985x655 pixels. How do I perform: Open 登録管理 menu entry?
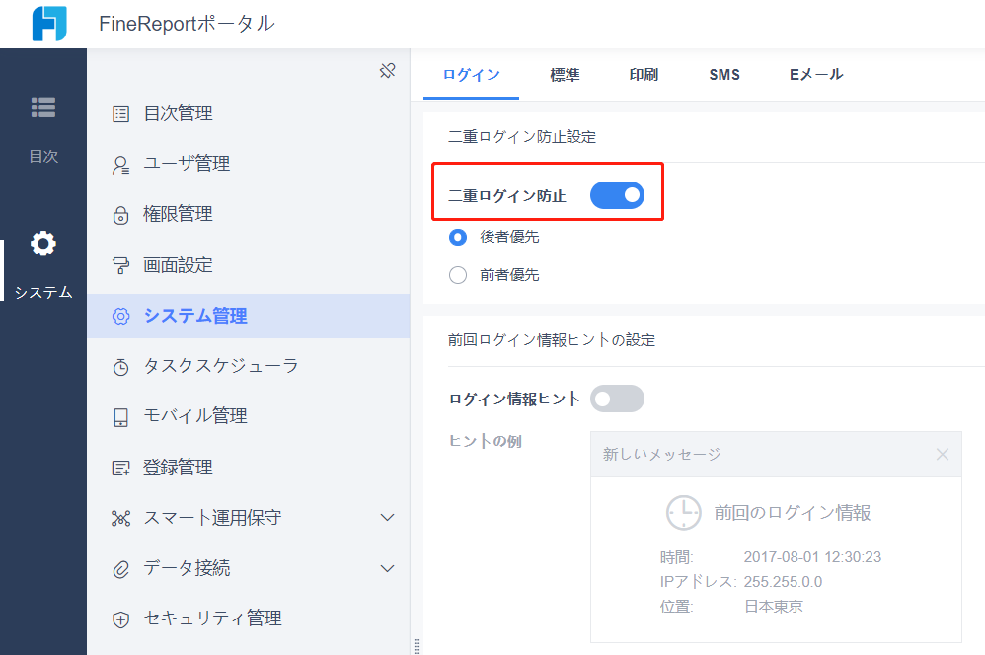[248, 468]
